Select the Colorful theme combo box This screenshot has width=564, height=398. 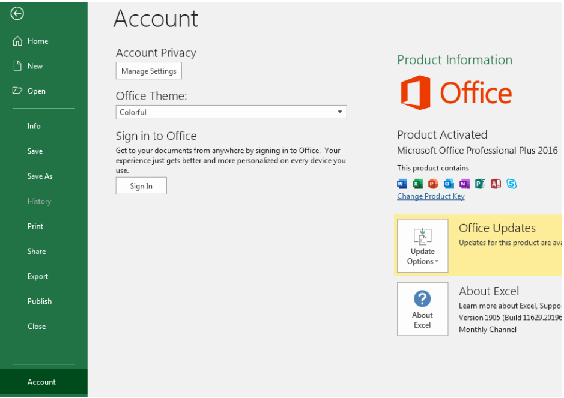tap(231, 112)
